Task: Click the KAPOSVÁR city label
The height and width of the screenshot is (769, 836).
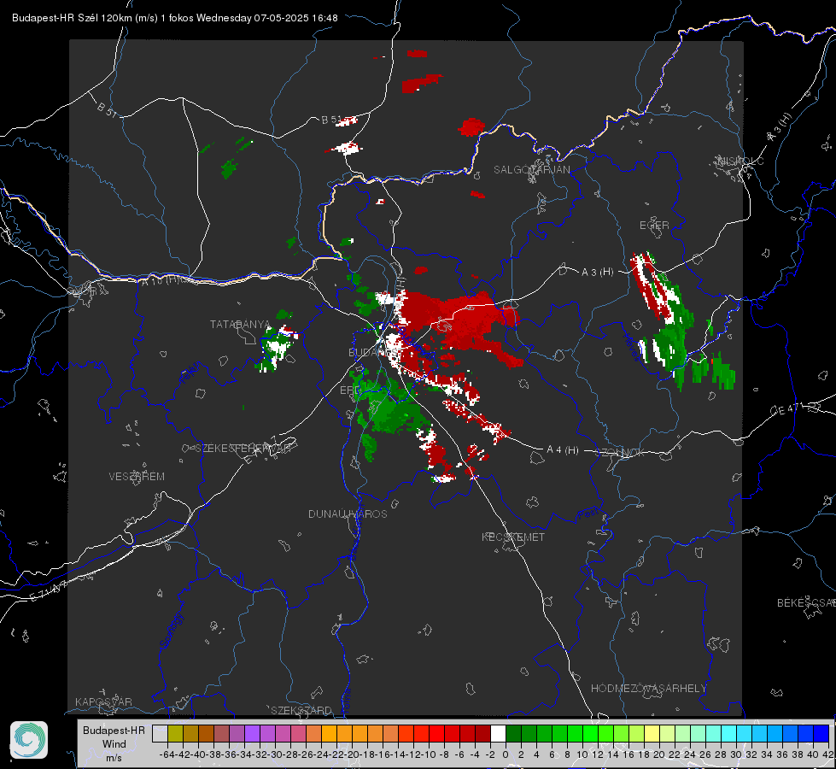Action: [x=103, y=701]
